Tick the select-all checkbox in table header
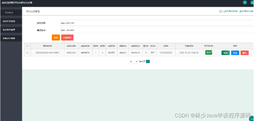The image size is (255, 121). [27, 46]
